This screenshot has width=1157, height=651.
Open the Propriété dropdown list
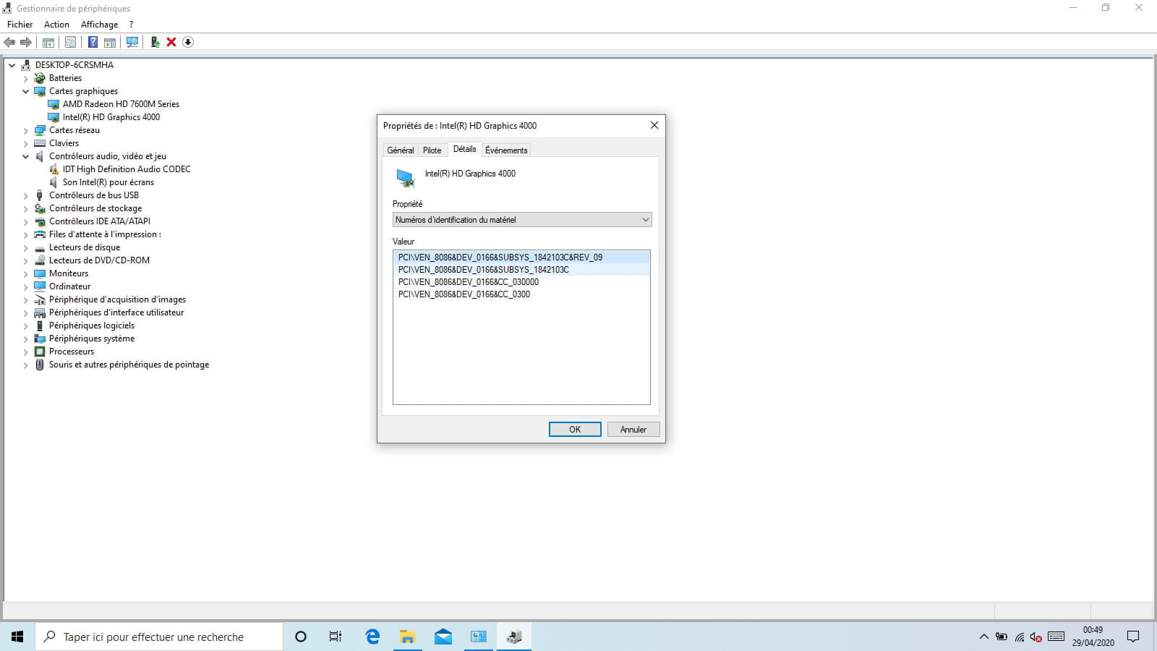coord(522,220)
